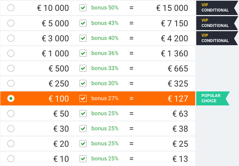Uncheck the bonus 40% checkbox
The height and width of the screenshot is (166, 239).
[x=83, y=38]
